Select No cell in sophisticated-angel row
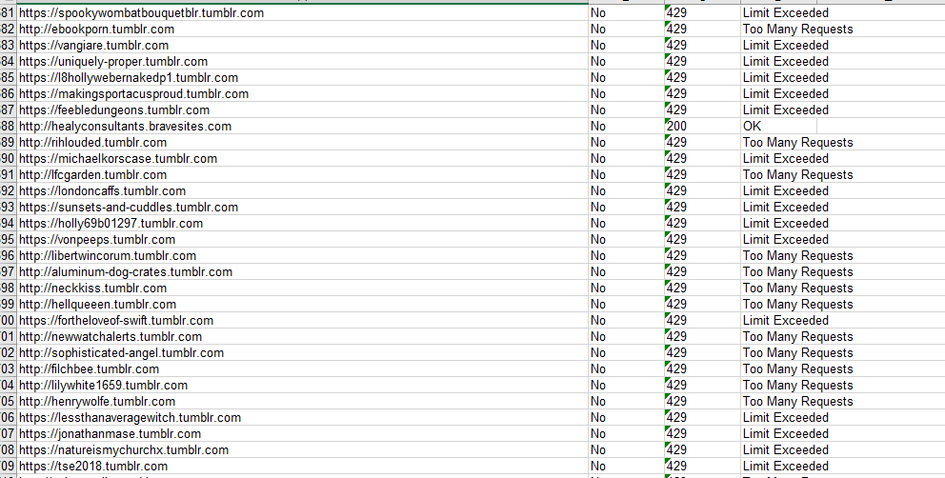This screenshot has width=945, height=478. tap(626, 353)
